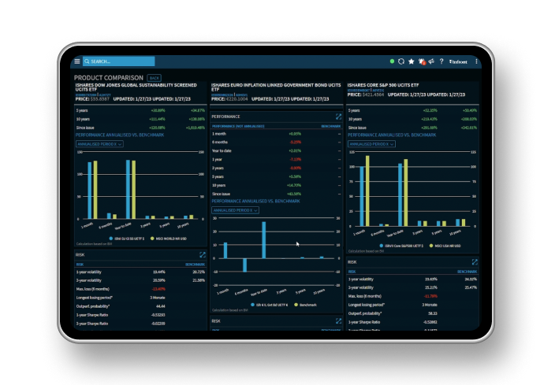Screen dimensions: 555x385
Task: Click 'Max. loss (6 months)' in left Risk table
Action: [93, 289]
